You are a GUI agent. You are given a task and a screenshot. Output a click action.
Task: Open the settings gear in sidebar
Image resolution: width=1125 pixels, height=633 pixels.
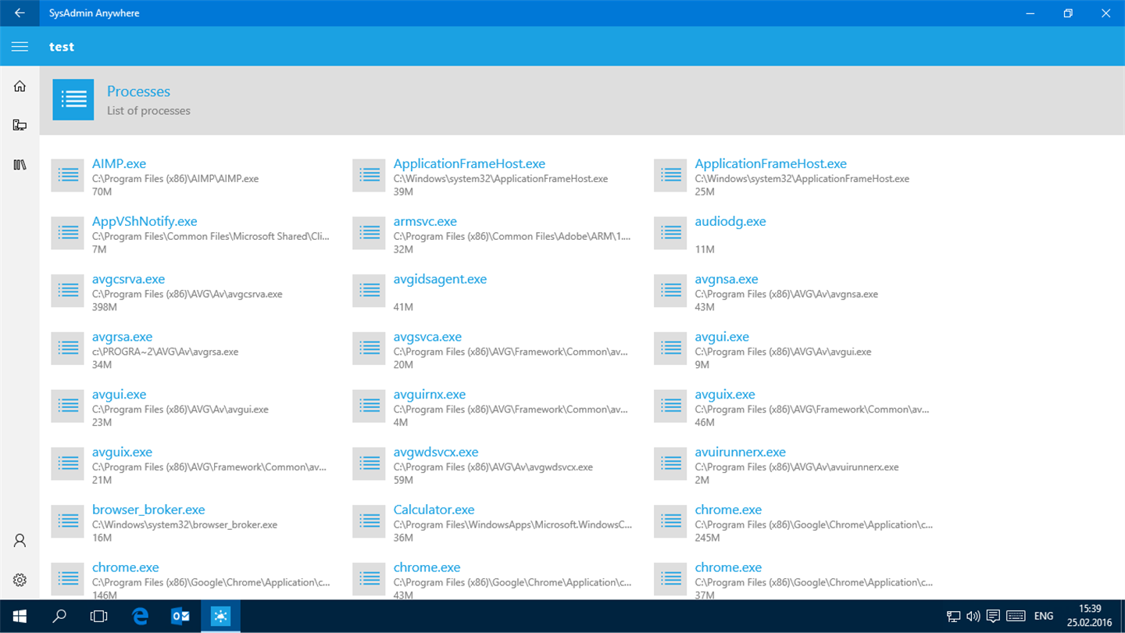pos(20,580)
